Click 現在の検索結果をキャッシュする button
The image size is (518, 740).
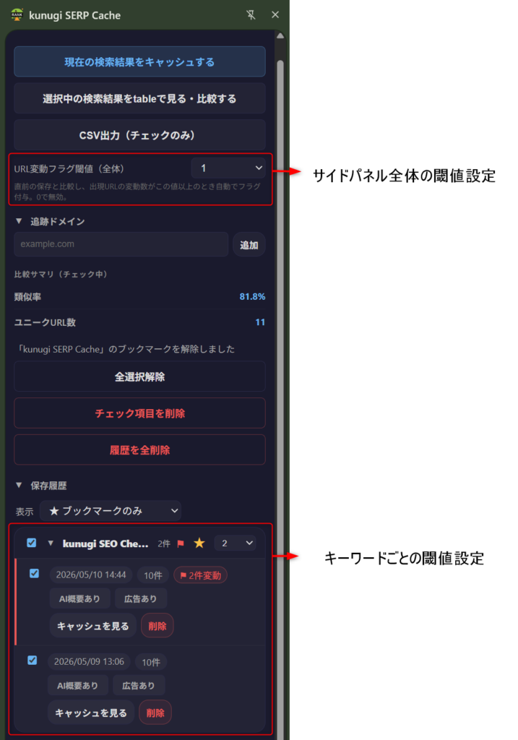(x=139, y=62)
